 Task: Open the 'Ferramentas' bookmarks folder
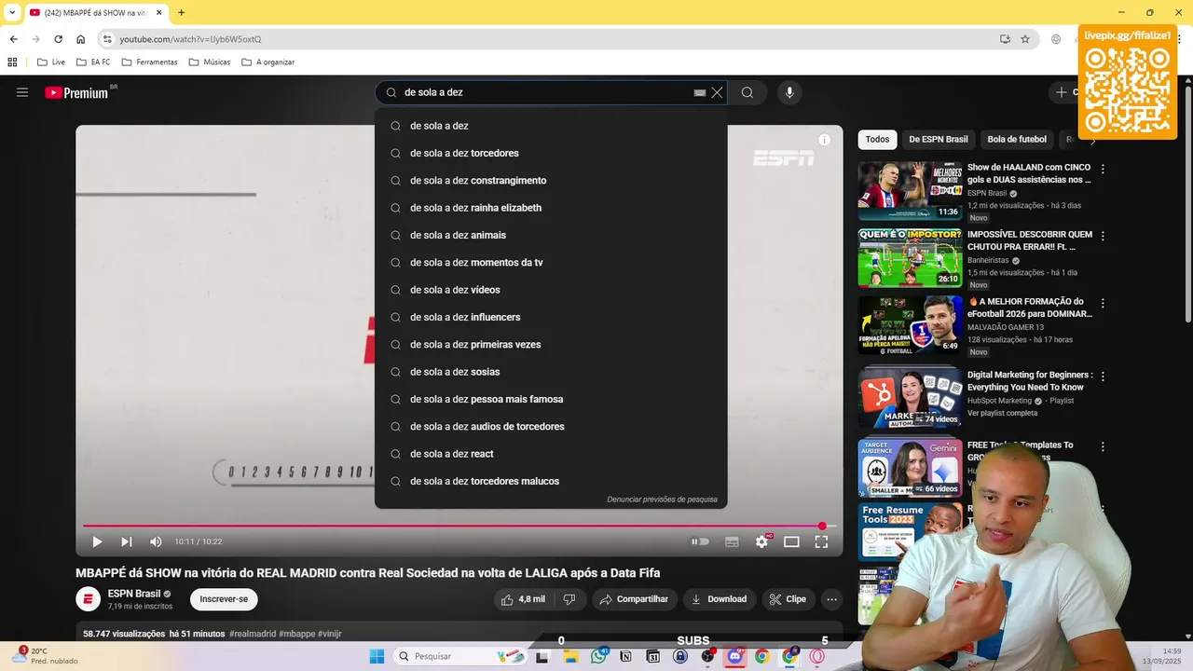pos(149,62)
